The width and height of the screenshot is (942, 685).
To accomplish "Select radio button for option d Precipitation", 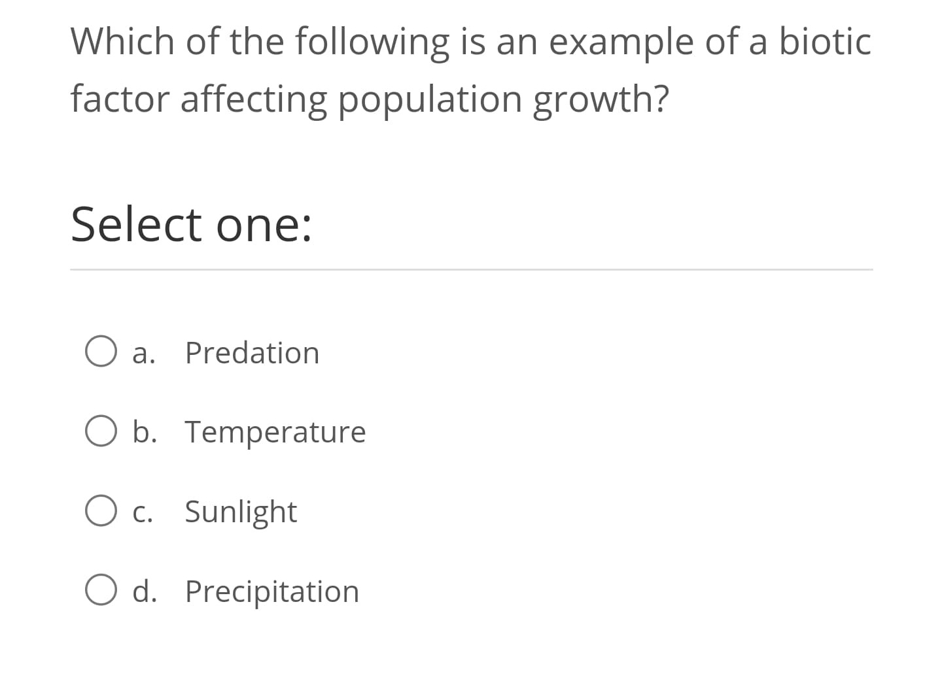I will (x=101, y=590).
